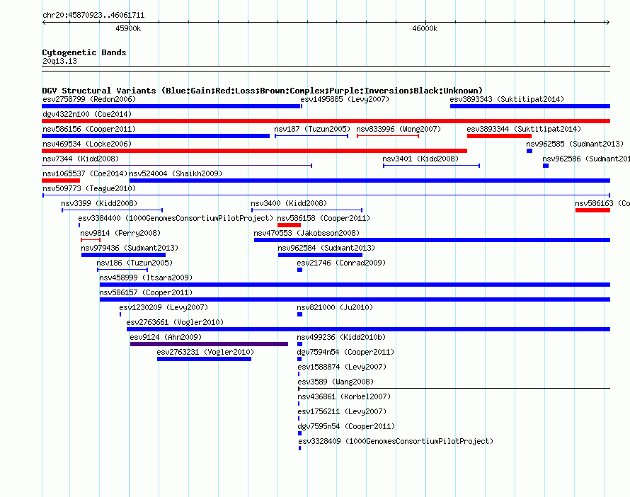The height and width of the screenshot is (497, 630).
Task: Select esv3328409 (1000GenomesConsortiumPilotProject) label
Action: click(396, 441)
